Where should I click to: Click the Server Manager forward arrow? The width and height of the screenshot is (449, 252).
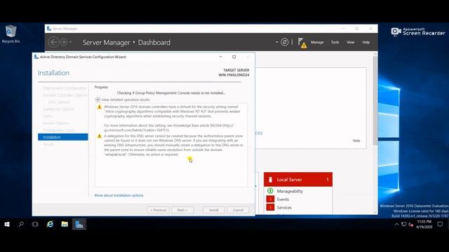[x=64, y=42]
